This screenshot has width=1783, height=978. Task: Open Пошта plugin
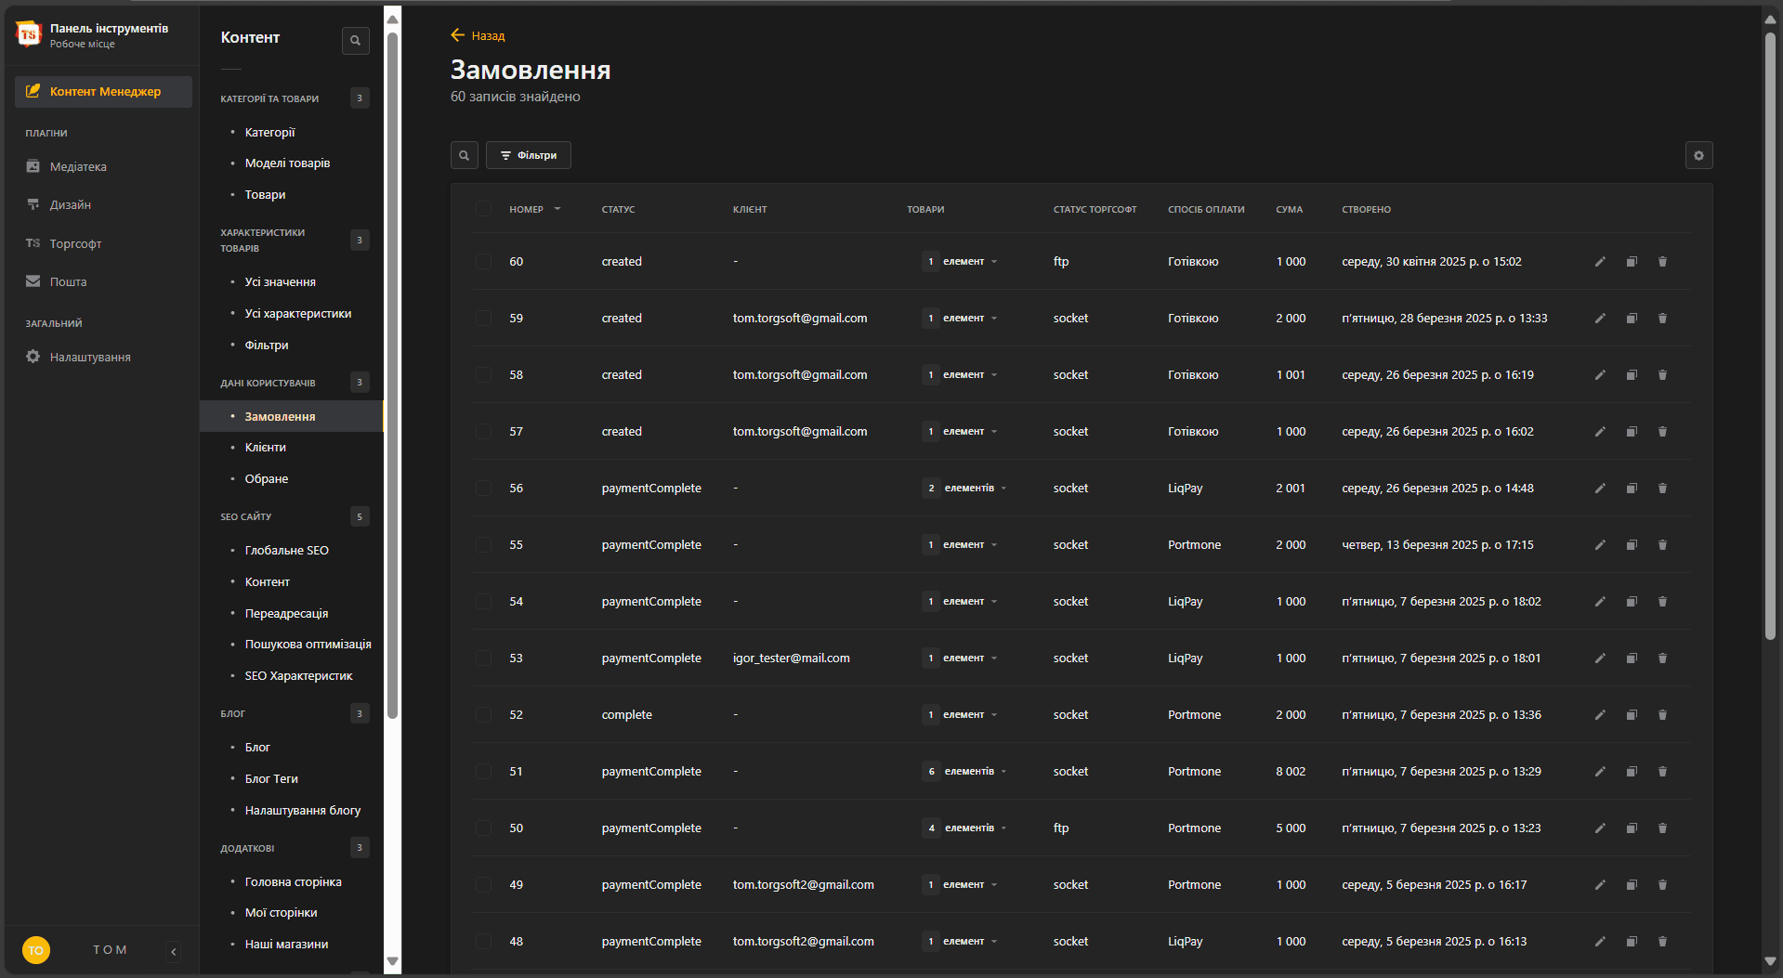coord(58,281)
